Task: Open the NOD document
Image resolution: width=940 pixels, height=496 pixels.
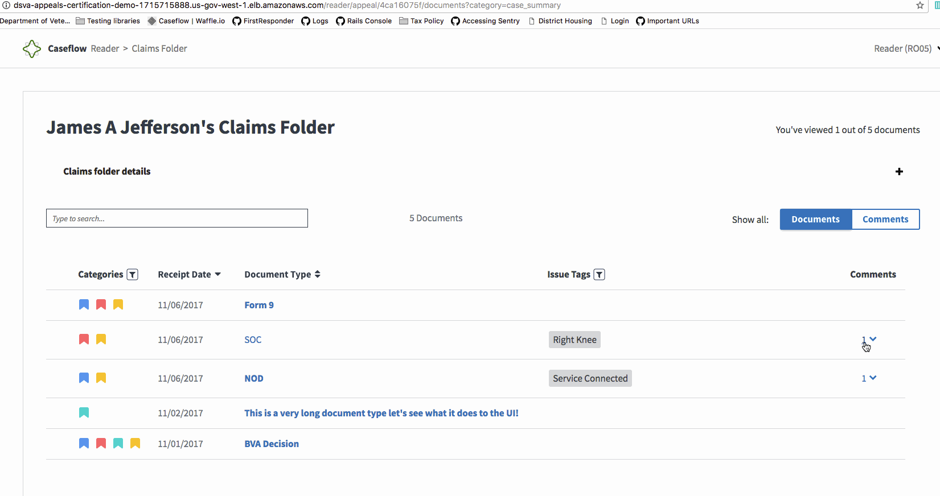Action: click(x=254, y=379)
